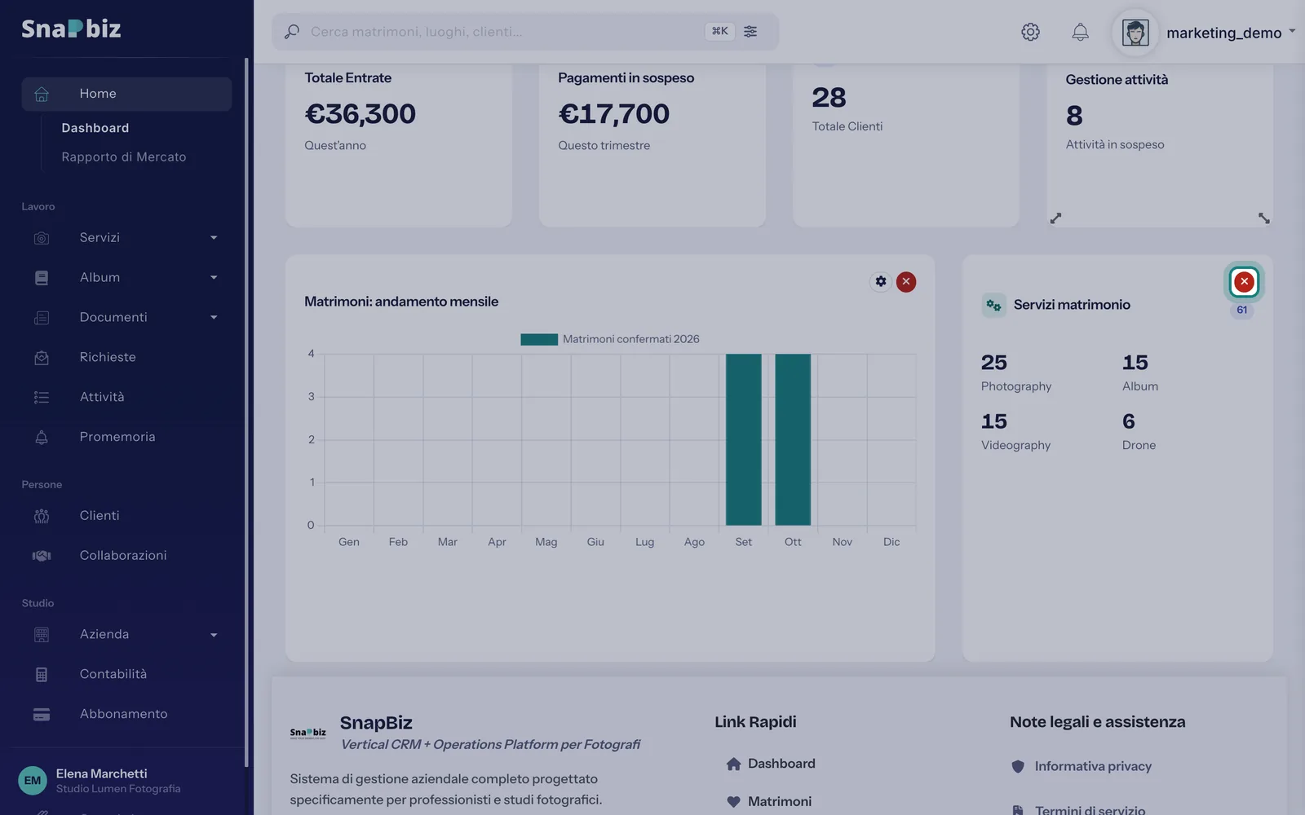Viewport: 1305px width, 815px height.
Task: Click the Collaborazioni handshake icon
Action: tap(42, 556)
